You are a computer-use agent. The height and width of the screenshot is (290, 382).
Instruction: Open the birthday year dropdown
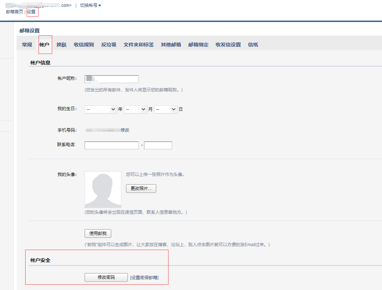[x=100, y=109]
